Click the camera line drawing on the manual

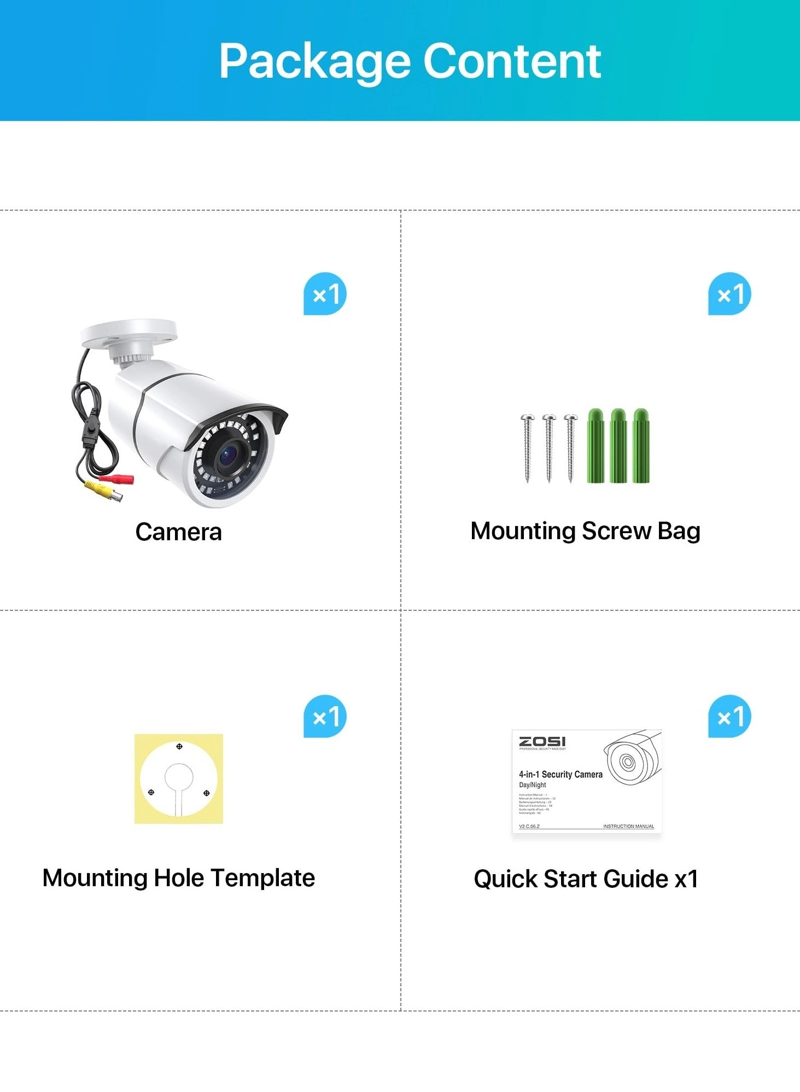[633, 758]
